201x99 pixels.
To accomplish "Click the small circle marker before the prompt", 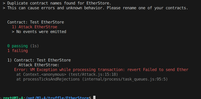I will [x=1, y=98].
